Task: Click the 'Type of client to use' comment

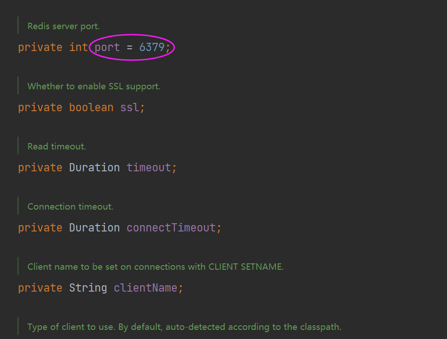Action: pos(184,327)
